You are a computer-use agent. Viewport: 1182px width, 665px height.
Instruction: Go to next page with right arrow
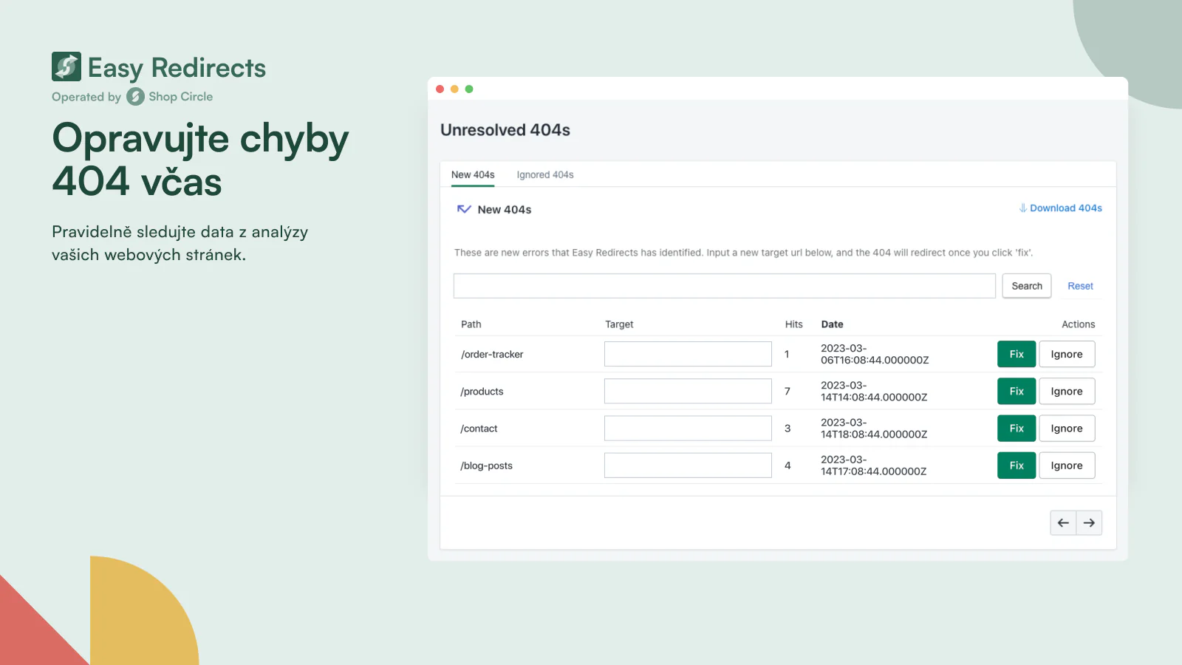tap(1089, 523)
